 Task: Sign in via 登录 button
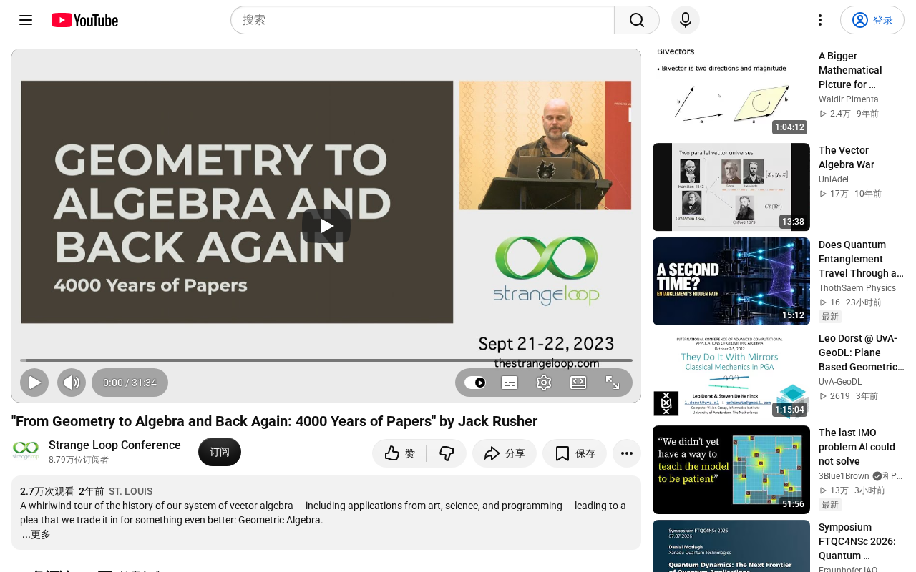(872, 20)
